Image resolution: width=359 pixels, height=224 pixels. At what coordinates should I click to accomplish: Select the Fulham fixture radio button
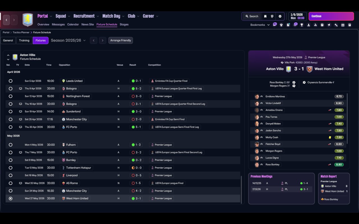pos(10,145)
